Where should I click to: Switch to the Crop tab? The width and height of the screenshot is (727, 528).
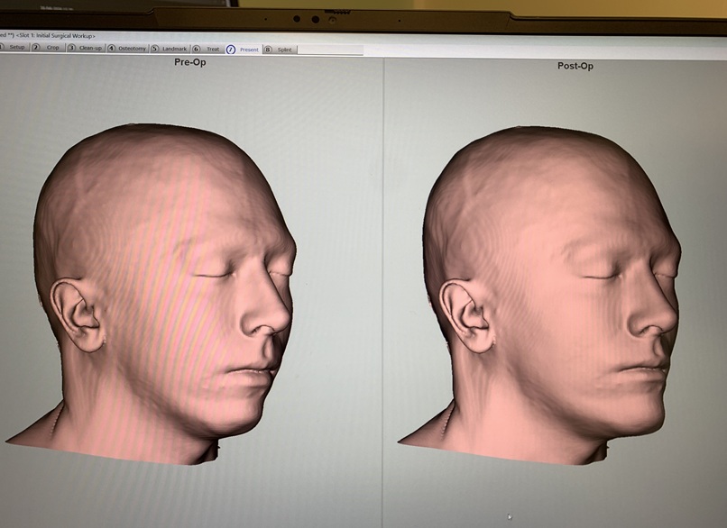tap(48, 47)
